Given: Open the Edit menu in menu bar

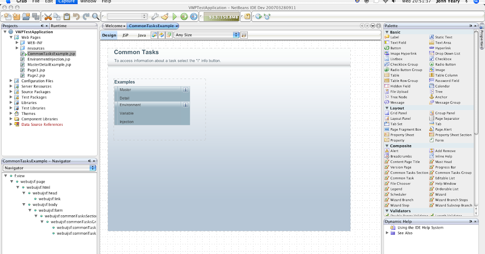Looking at the screenshot, I should pos(49,2).
